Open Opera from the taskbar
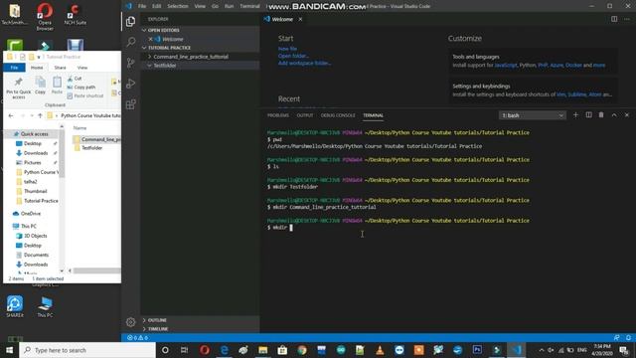Screen dimensions: 636x358 (x=205, y=350)
